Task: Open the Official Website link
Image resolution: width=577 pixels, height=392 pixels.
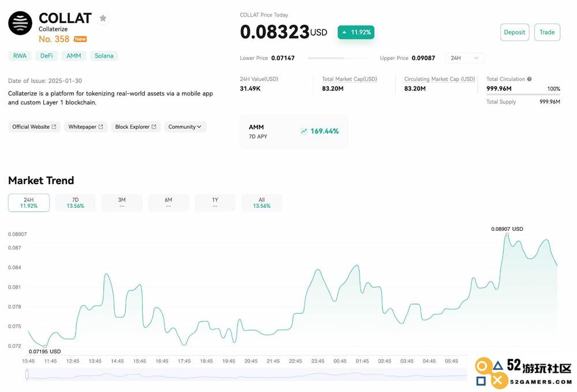Action: (x=34, y=126)
